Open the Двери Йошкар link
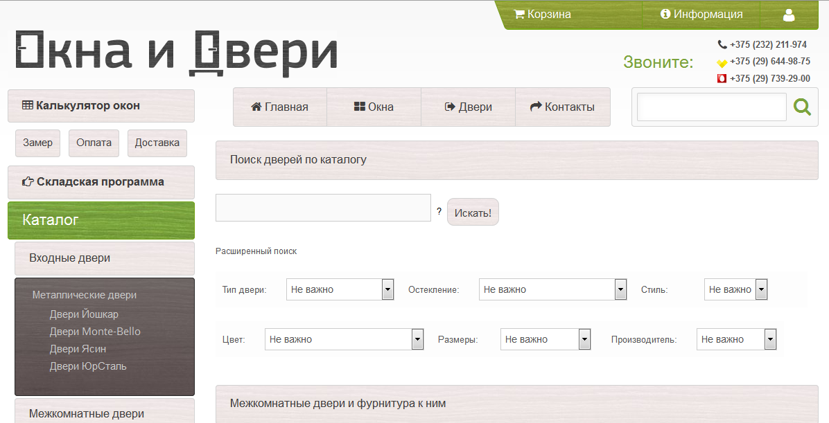Image resolution: width=829 pixels, height=423 pixels. pyautogui.click(x=84, y=314)
